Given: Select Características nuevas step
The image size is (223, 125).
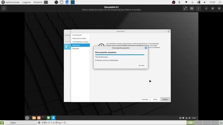Looking at the screenshot, I should [80, 42].
